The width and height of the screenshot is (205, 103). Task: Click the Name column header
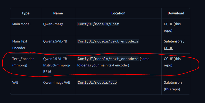[58, 13]
